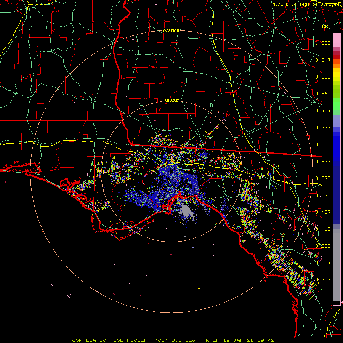Click the 0.573 scale value
The image size is (343, 343).
[323, 178]
